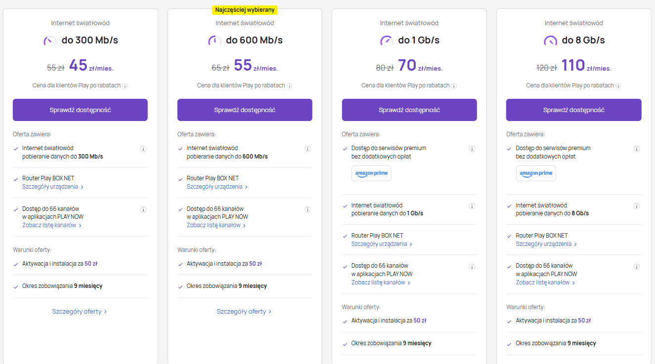Viewport: 655px width, 364px height.
Task: Click the speedometer icon for 600 Mb/s
Action: pos(215,40)
